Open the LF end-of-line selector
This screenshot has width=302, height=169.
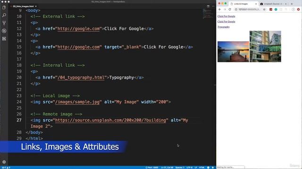(196, 168)
